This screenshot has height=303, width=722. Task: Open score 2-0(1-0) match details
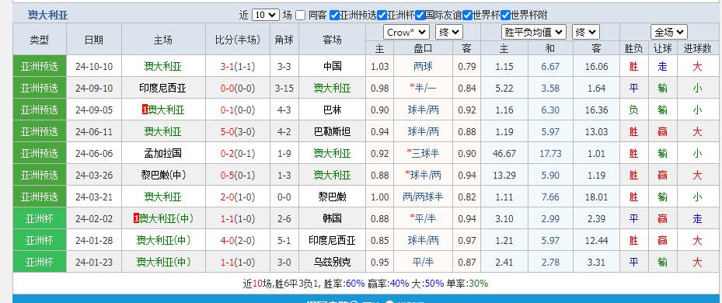tap(237, 197)
